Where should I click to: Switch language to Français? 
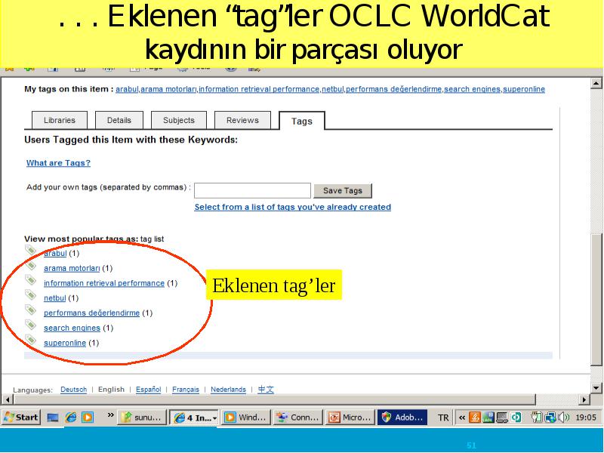186,390
